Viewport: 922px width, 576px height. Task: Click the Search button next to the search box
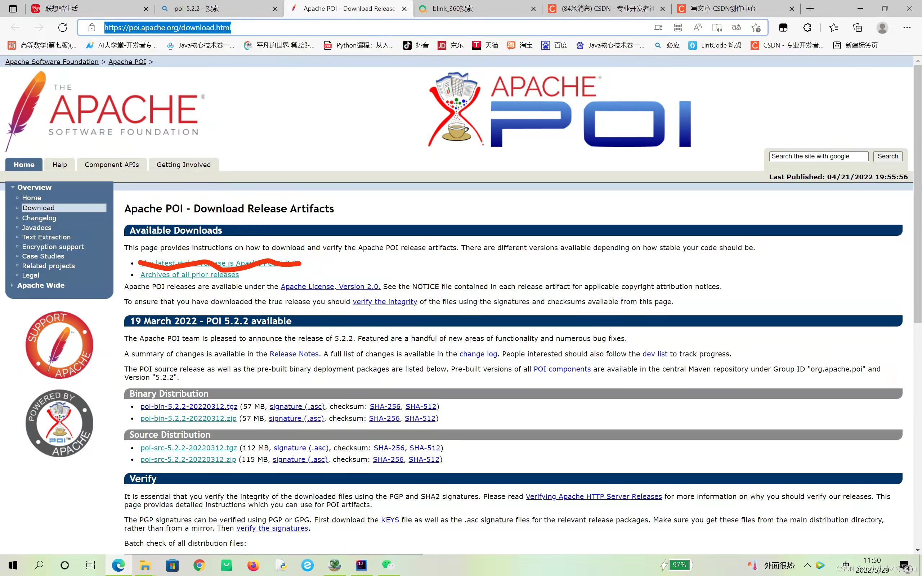click(888, 156)
